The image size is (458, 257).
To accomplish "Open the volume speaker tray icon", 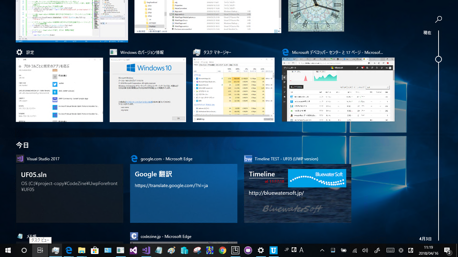I will [365, 250].
